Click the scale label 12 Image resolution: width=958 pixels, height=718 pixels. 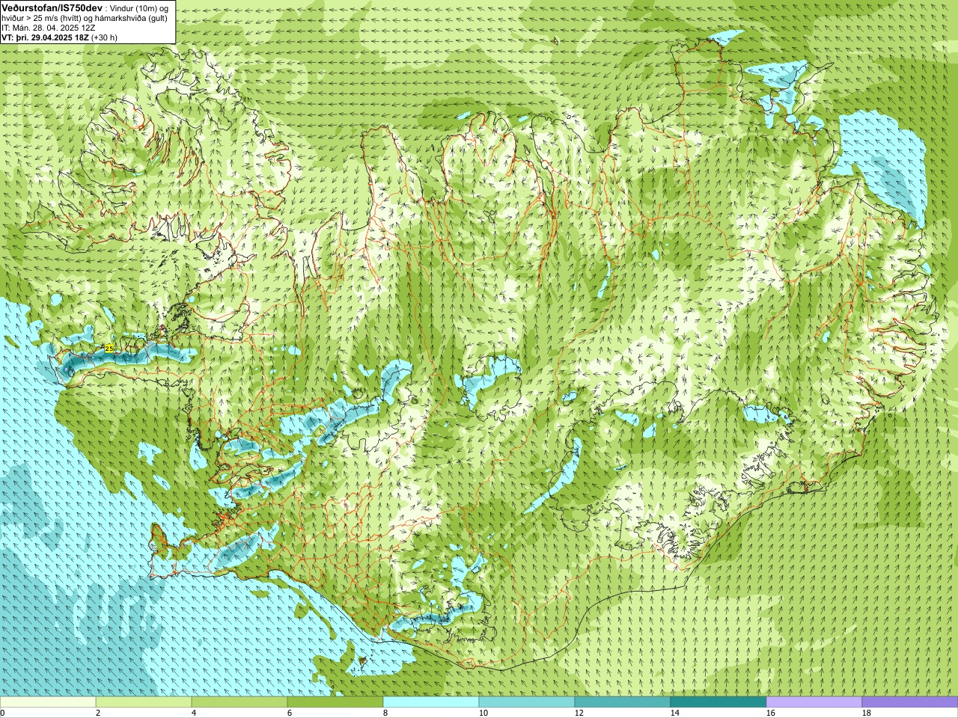pos(579,714)
